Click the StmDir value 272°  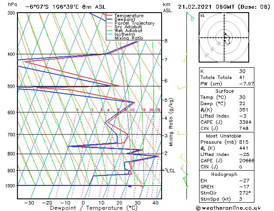click(x=245, y=193)
